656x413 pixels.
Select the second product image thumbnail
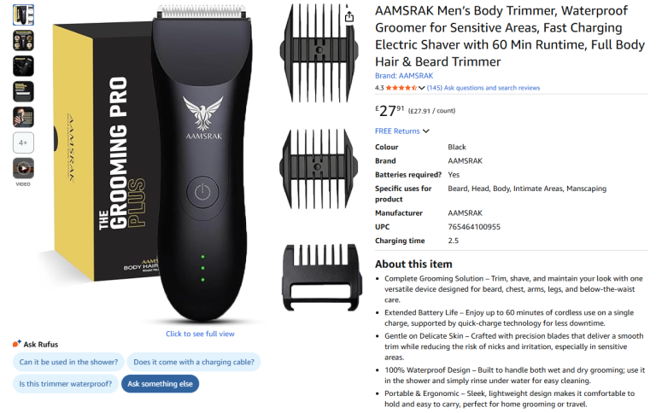(23, 41)
